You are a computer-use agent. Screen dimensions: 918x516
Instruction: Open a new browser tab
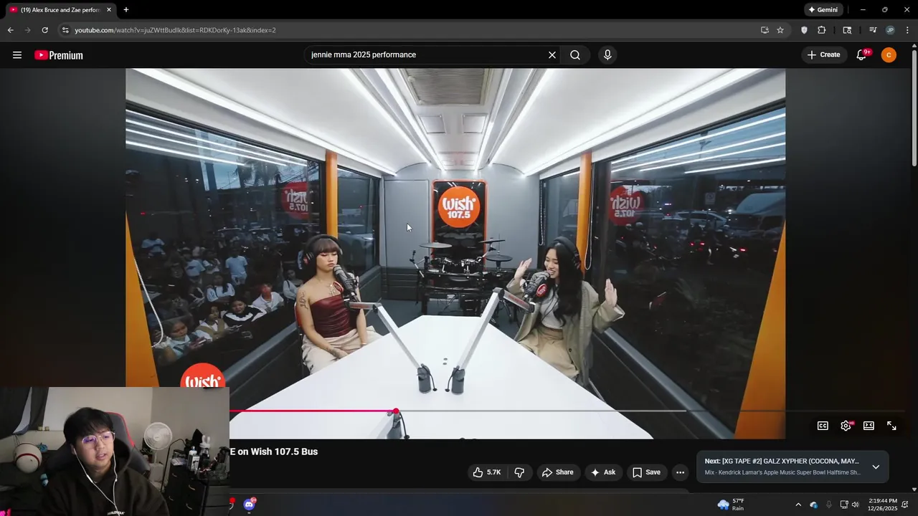coord(126,10)
